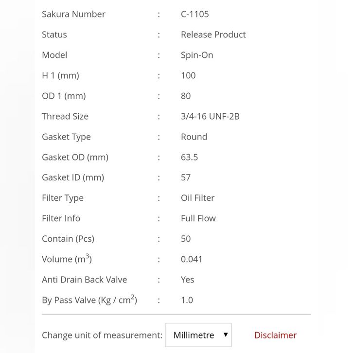Click the dropdown arrow beside Millimetre
The width and height of the screenshot is (353, 353).
coord(225,335)
